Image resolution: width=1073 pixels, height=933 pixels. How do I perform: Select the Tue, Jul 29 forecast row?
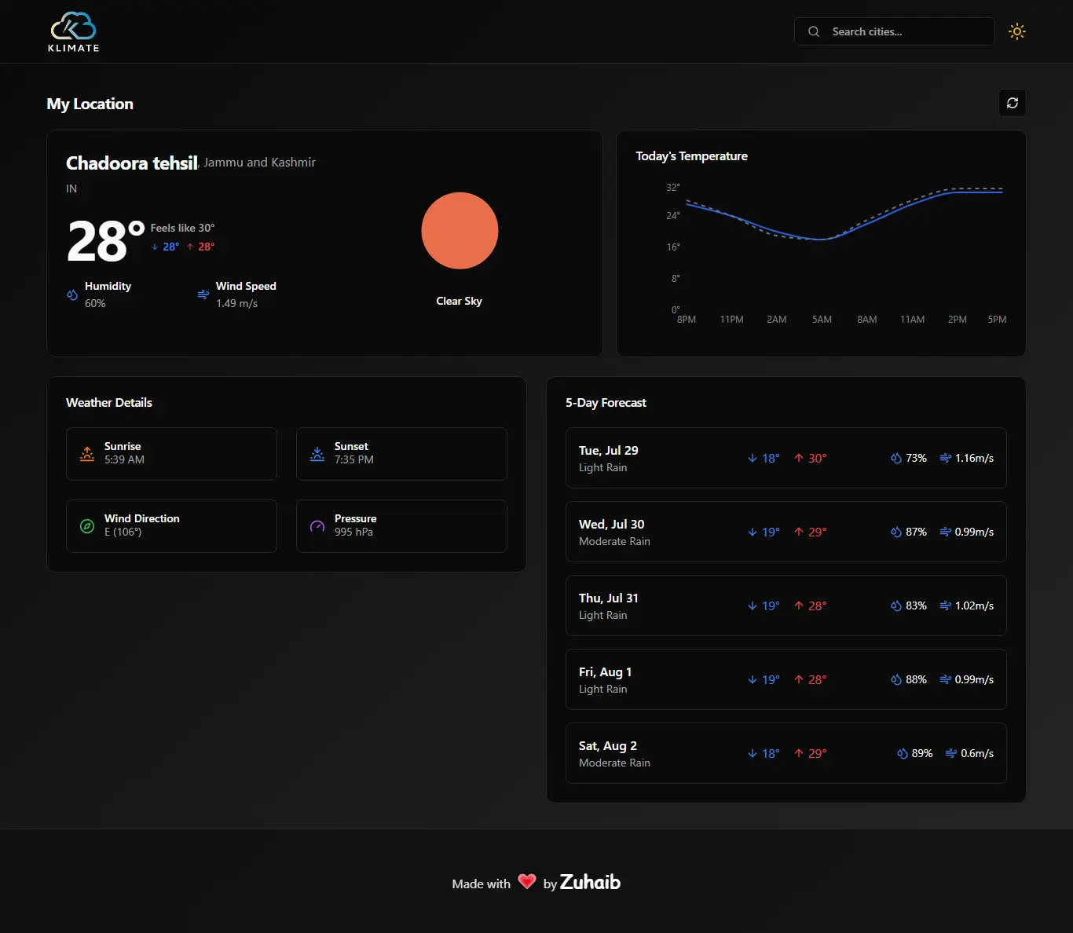pos(786,458)
